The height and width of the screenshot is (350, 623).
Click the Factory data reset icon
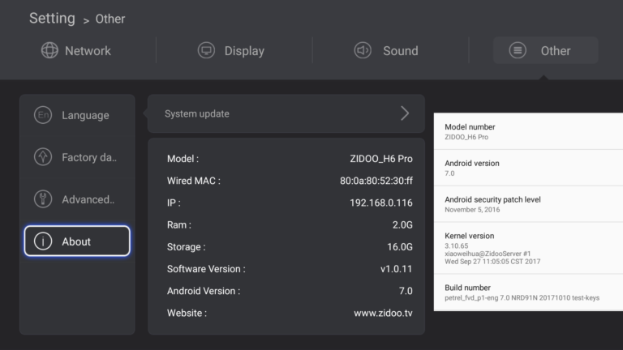click(43, 156)
